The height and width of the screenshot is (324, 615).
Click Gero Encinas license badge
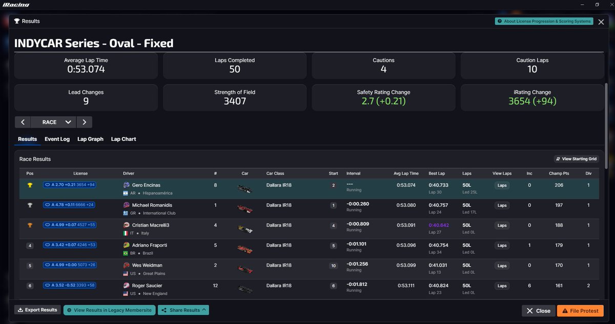(x=70, y=184)
